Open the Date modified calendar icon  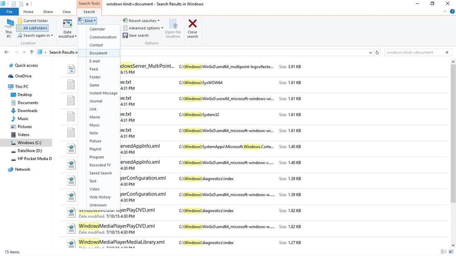click(67, 24)
